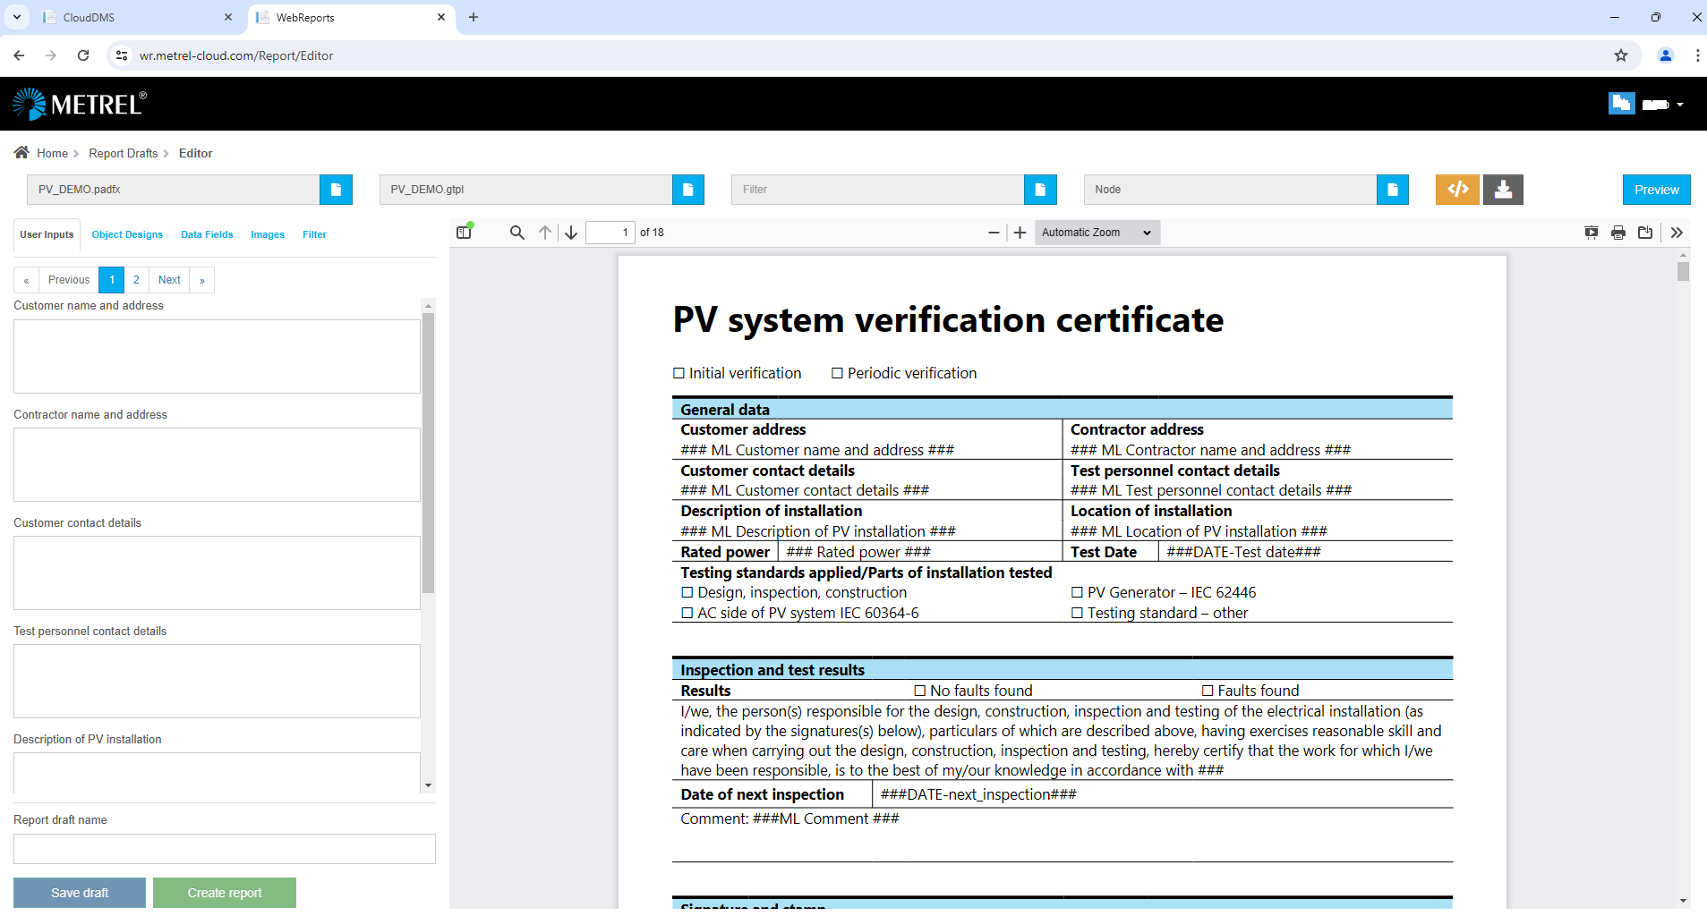Click the Report draft name field
Image resolution: width=1707 pixels, height=916 pixels.
(x=225, y=849)
